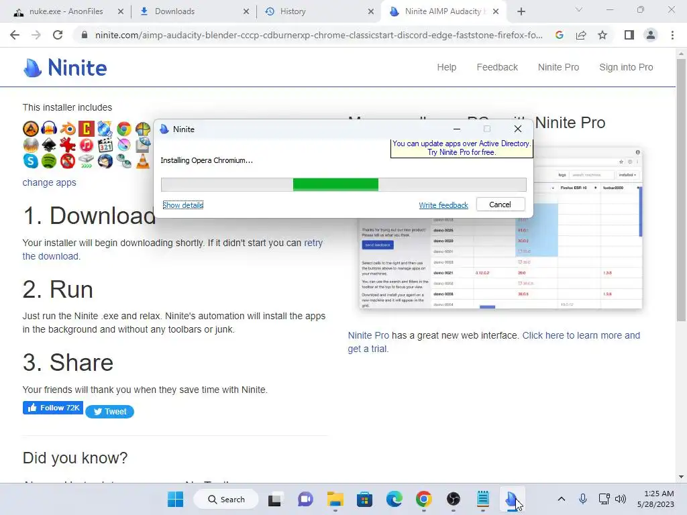Click the K-Lite 321 clapperboard icon
Screen dimensions: 687x515
coord(105,145)
